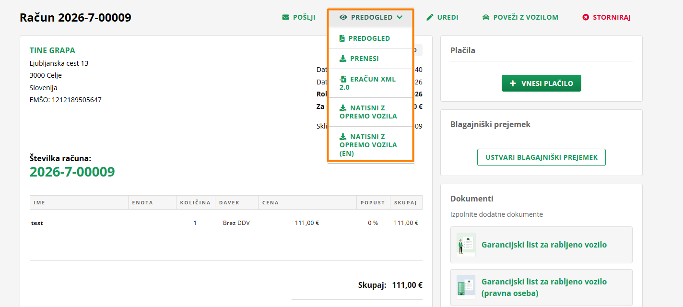Select Natisni z opremo vozila menu item

370,112
